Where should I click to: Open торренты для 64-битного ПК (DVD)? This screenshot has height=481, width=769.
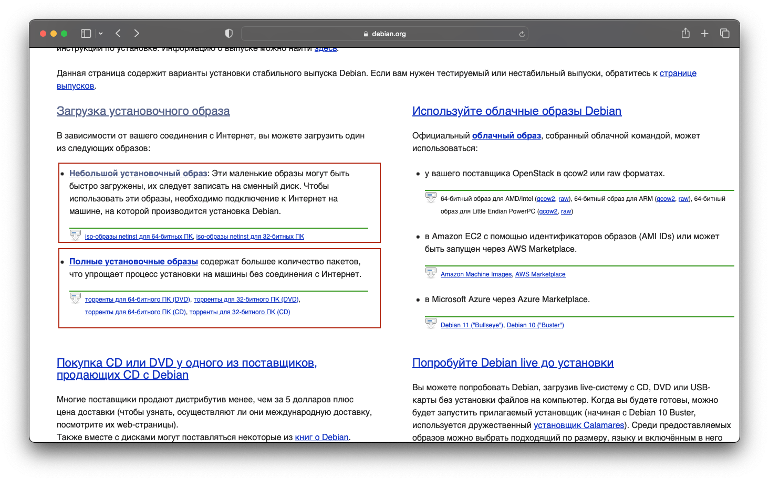(138, 300)
